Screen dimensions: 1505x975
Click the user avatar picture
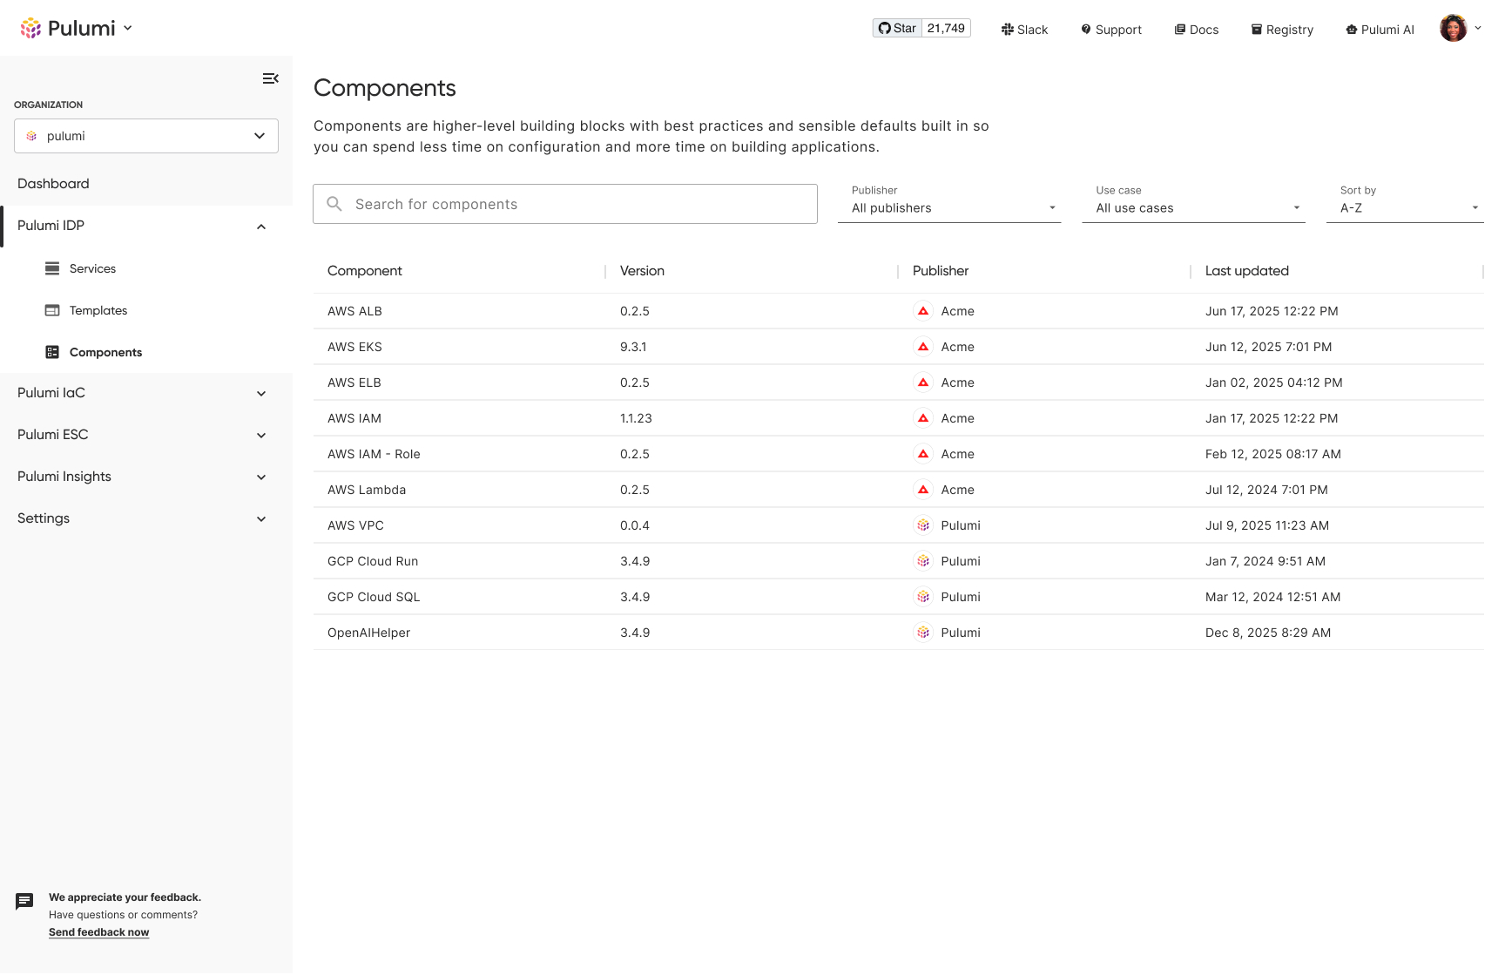coord(1453,28)
